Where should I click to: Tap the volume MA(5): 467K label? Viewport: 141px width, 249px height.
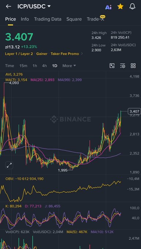[x=77, y=232]
